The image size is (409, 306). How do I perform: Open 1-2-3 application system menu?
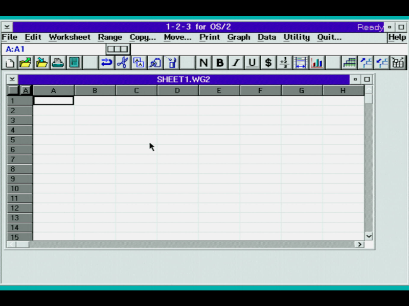(7, 27)
